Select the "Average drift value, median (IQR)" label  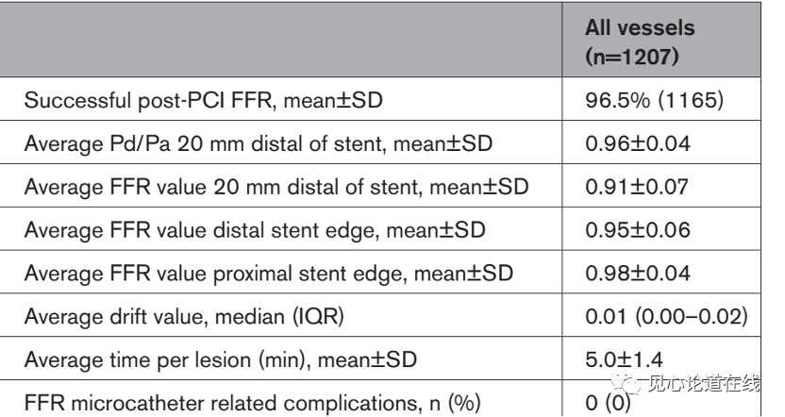184,317
